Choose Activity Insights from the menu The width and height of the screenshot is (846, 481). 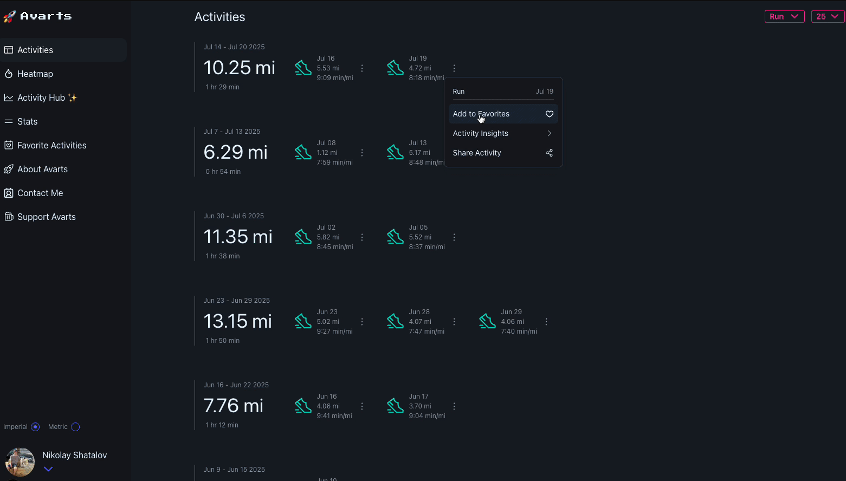coord(480,133)
